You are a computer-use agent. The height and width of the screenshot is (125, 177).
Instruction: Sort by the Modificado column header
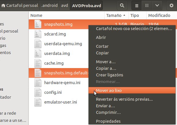pyautogui.click(x=162, y=15)
